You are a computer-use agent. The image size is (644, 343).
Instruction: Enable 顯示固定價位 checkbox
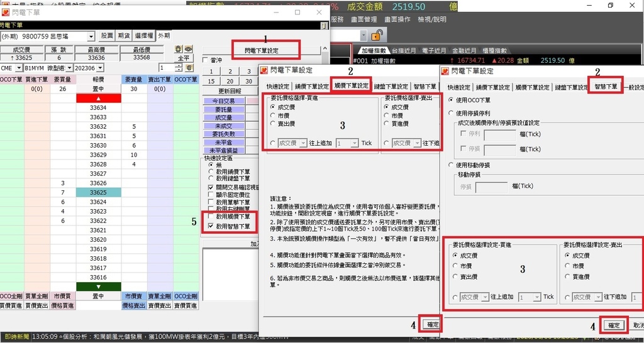(211, 195)
